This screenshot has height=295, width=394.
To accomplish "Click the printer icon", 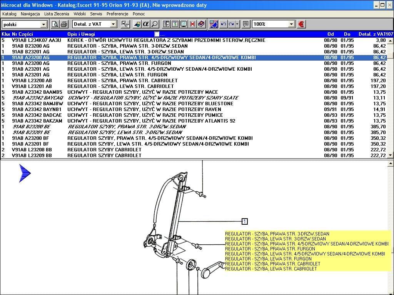I will (64, 24).
